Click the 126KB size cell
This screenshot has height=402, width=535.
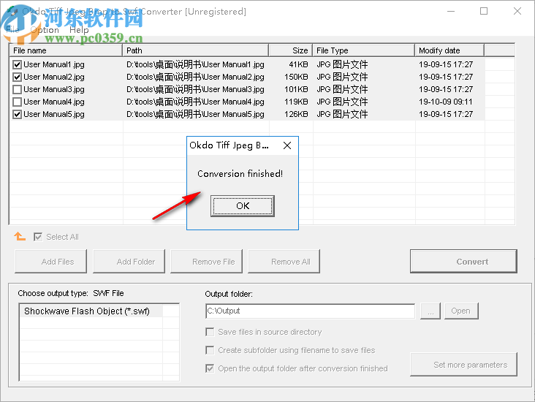tap(296, 114)
